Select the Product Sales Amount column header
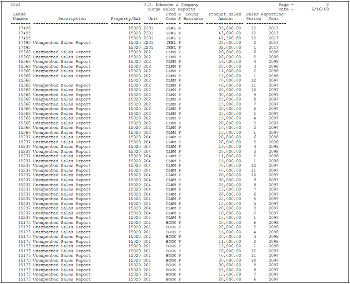Image resolution: width=350 pixels, height=284 pixels. pos(225,16)
